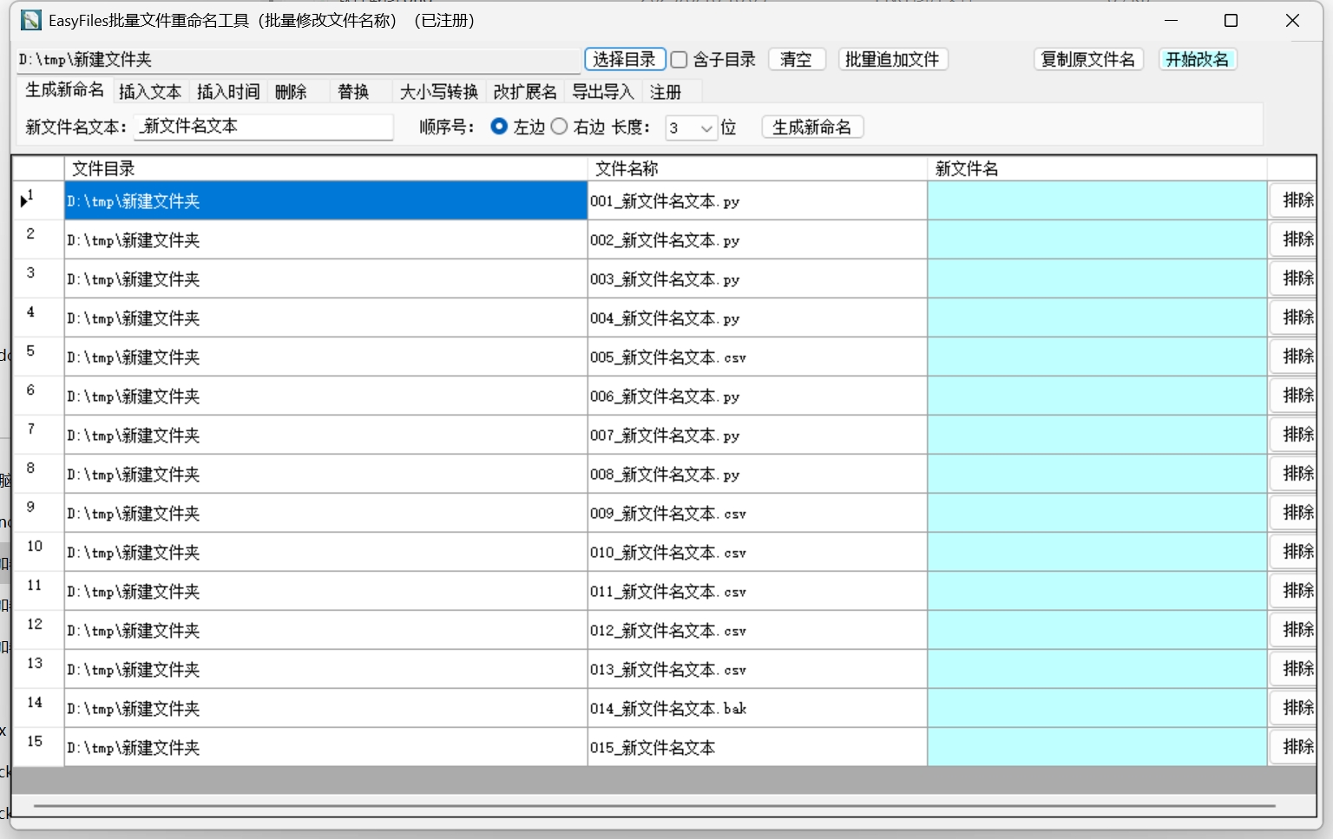
Task: Enable the 含子目录 checkbox
Action: 680,60
